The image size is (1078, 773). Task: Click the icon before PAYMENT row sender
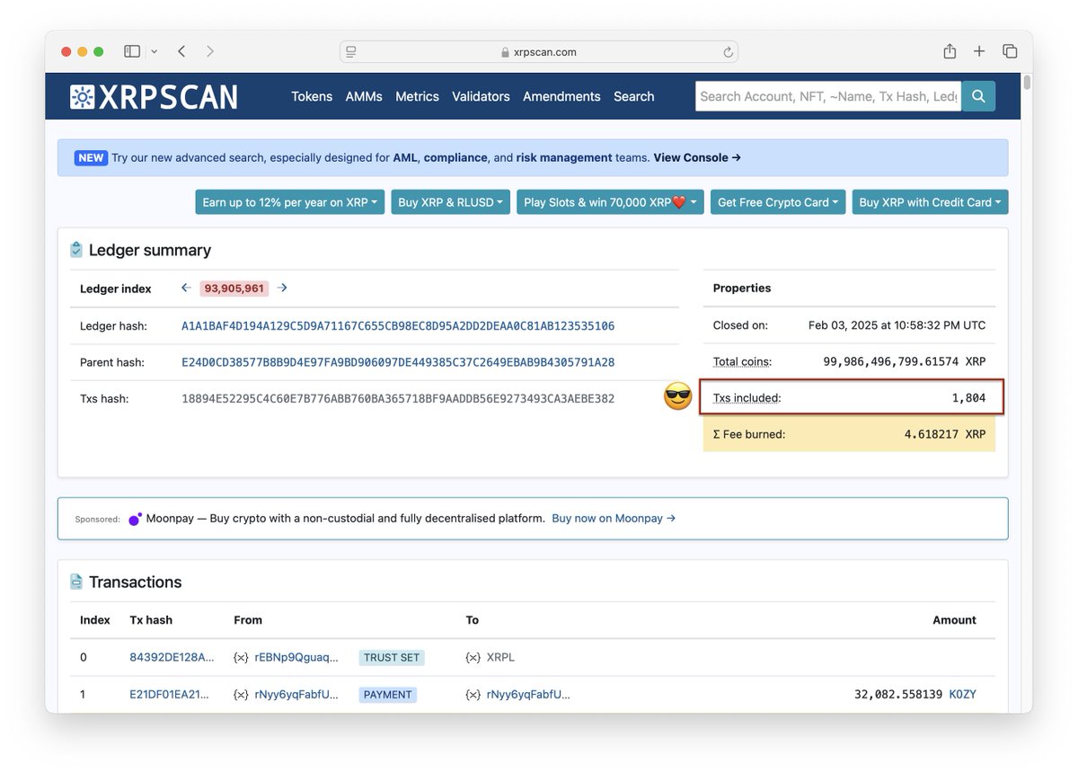tap(241, 694)
